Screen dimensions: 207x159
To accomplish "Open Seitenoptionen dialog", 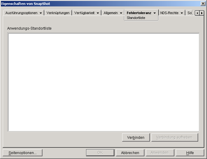I will [x=23, y=153].
